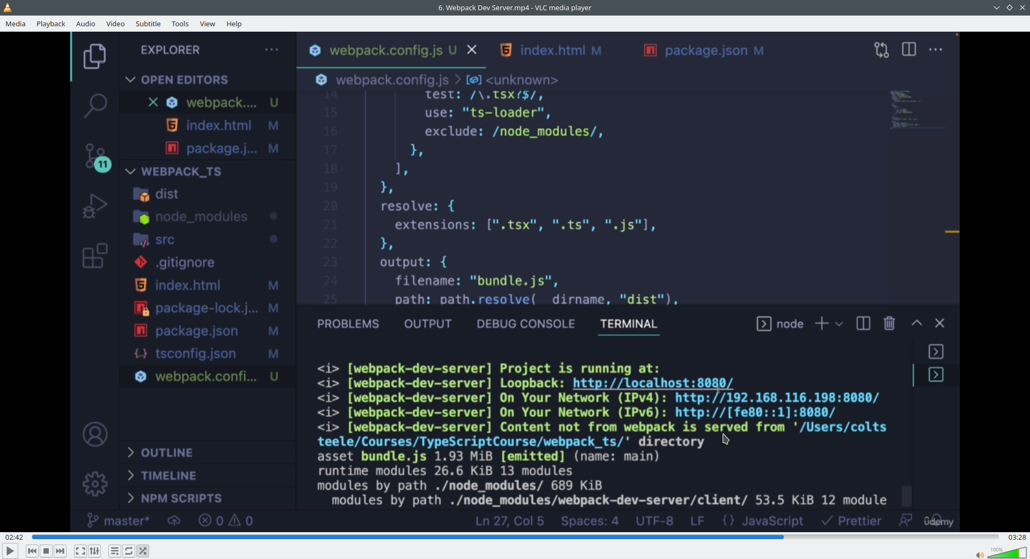The height and width of the screenshot is (559, 1030).
Task: Click the terminal scrollbar thumb
Action: (907, 496)
